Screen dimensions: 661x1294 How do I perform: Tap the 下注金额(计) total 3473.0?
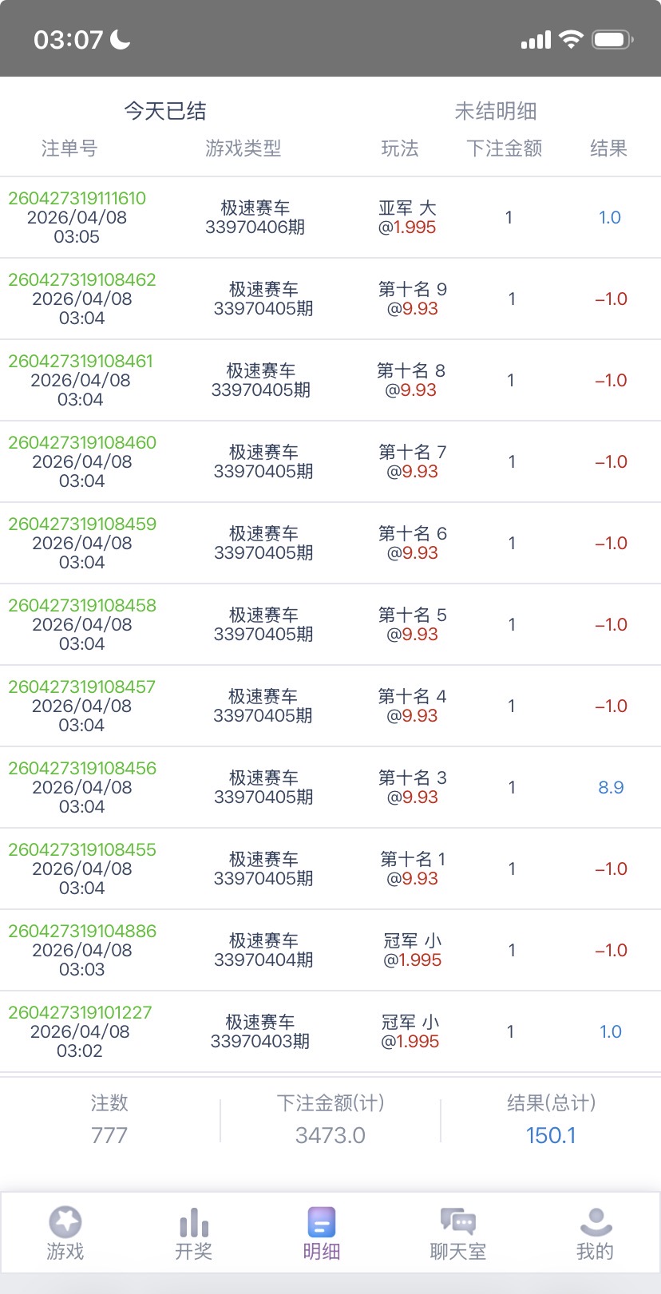tap(330, 1135)
